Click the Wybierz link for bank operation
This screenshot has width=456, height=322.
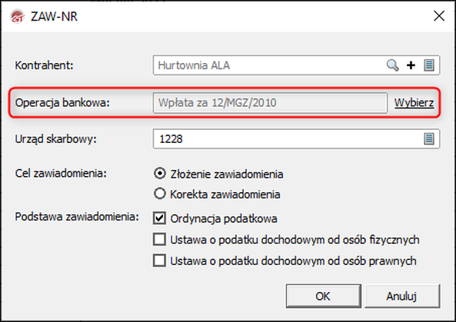(x=414, y=102)
